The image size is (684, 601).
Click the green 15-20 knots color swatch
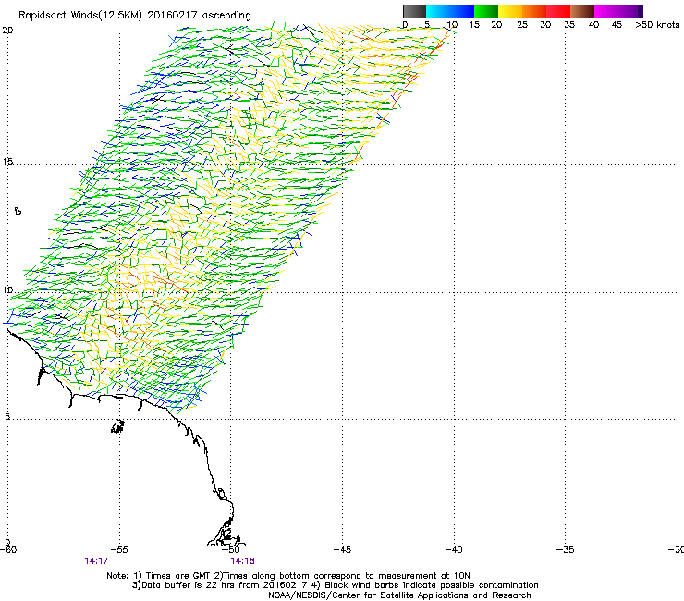(x=486, y=11)
